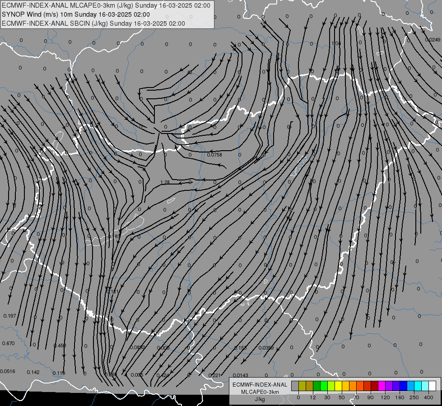
Task: Click the map value 0.142
Action: coord(33,372)
